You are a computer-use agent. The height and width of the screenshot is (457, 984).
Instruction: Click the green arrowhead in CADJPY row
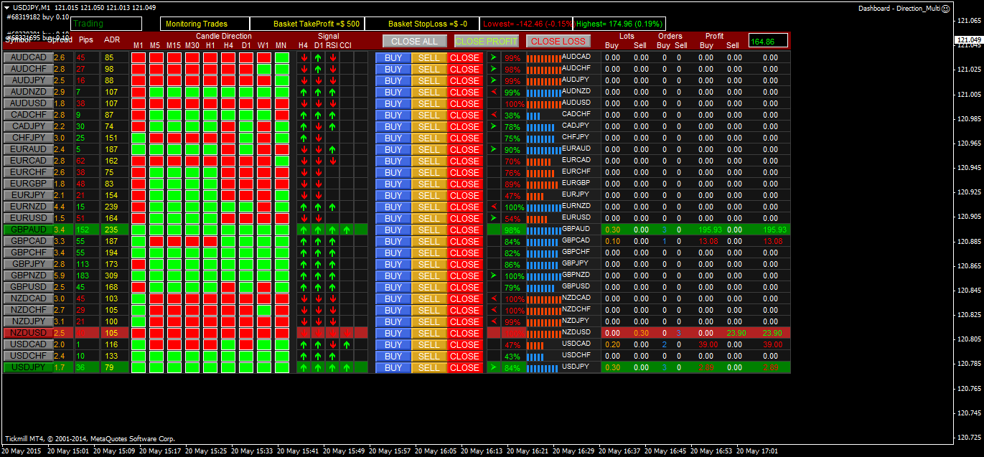(494, 126)
